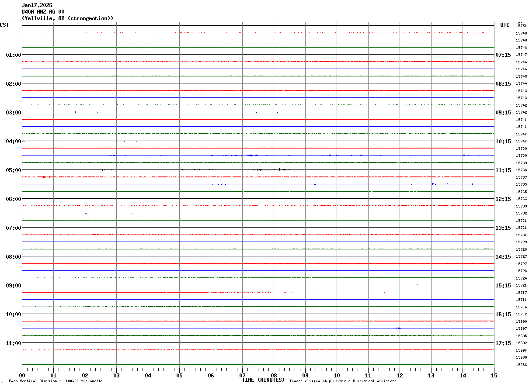Click the "16:15" UTC time label
The height and width of the screenshot is (387, 529).
(x=503, y=314)
